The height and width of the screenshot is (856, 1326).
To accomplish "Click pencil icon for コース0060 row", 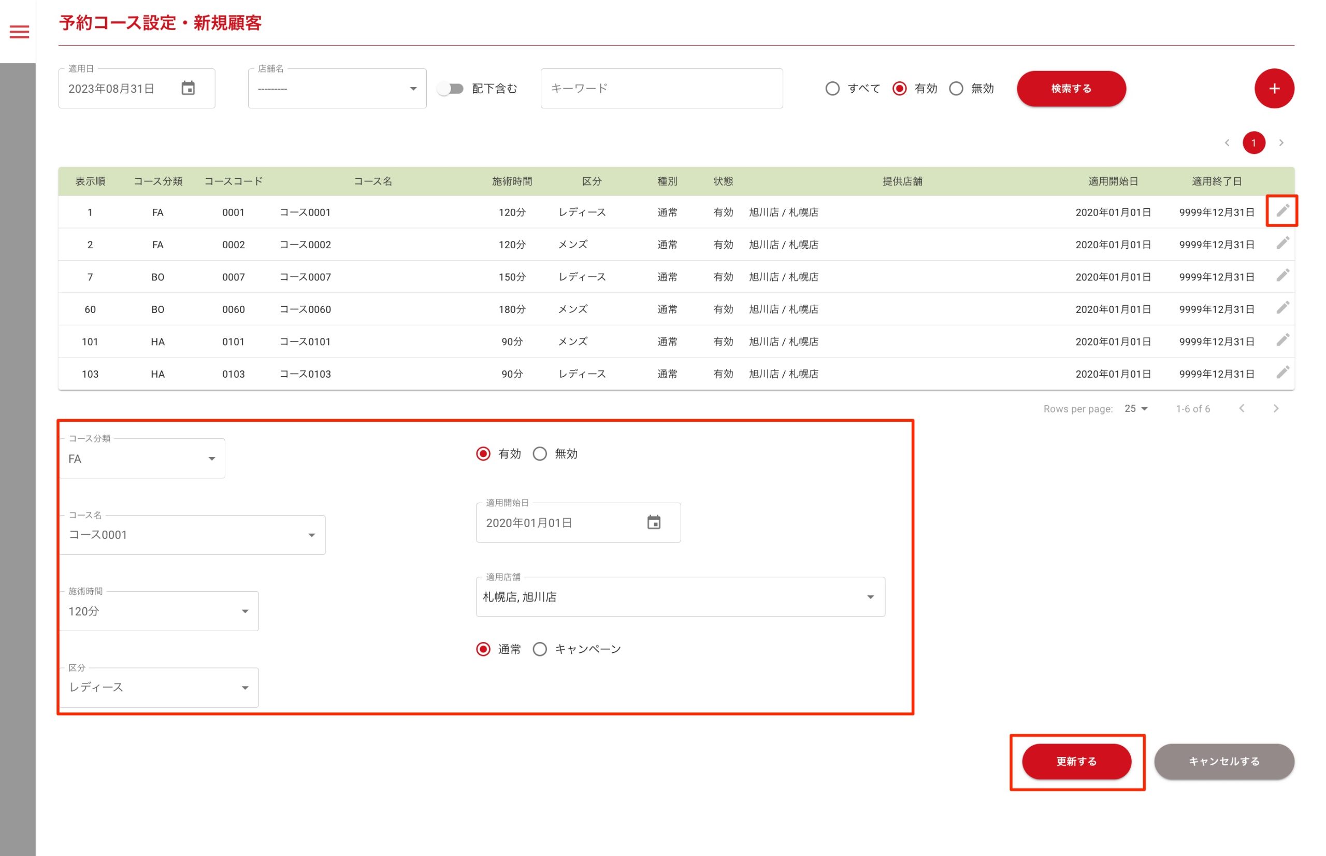I will click(1281, 308).
